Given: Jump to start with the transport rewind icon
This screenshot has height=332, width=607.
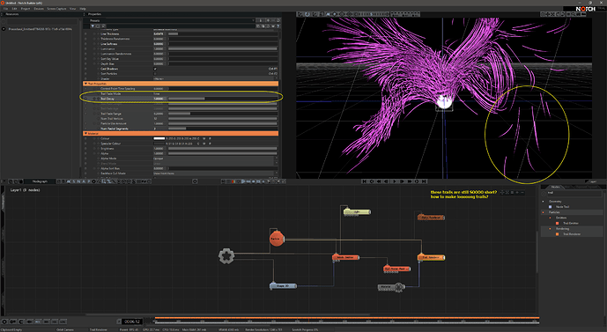Looking at the screenshot, I should [365, 181].
